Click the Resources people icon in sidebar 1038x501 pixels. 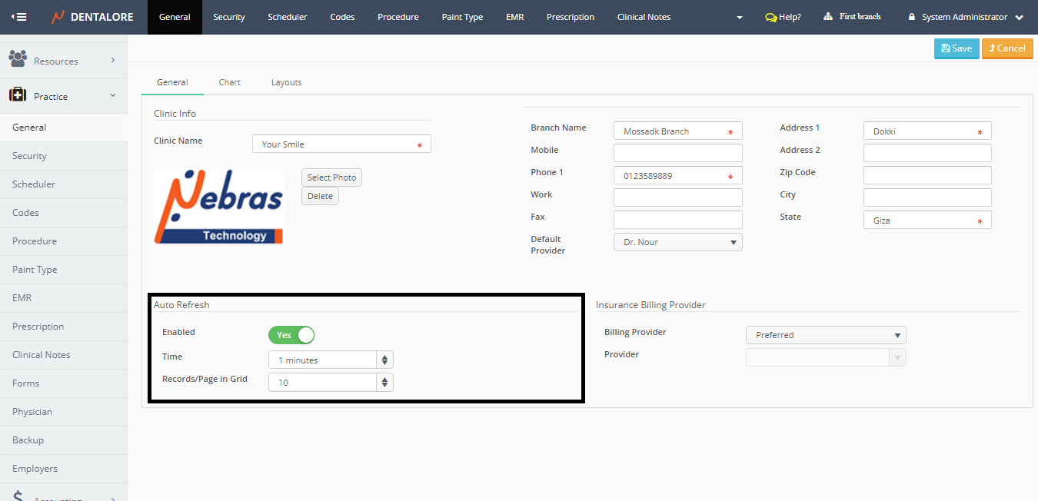point(18,59)
